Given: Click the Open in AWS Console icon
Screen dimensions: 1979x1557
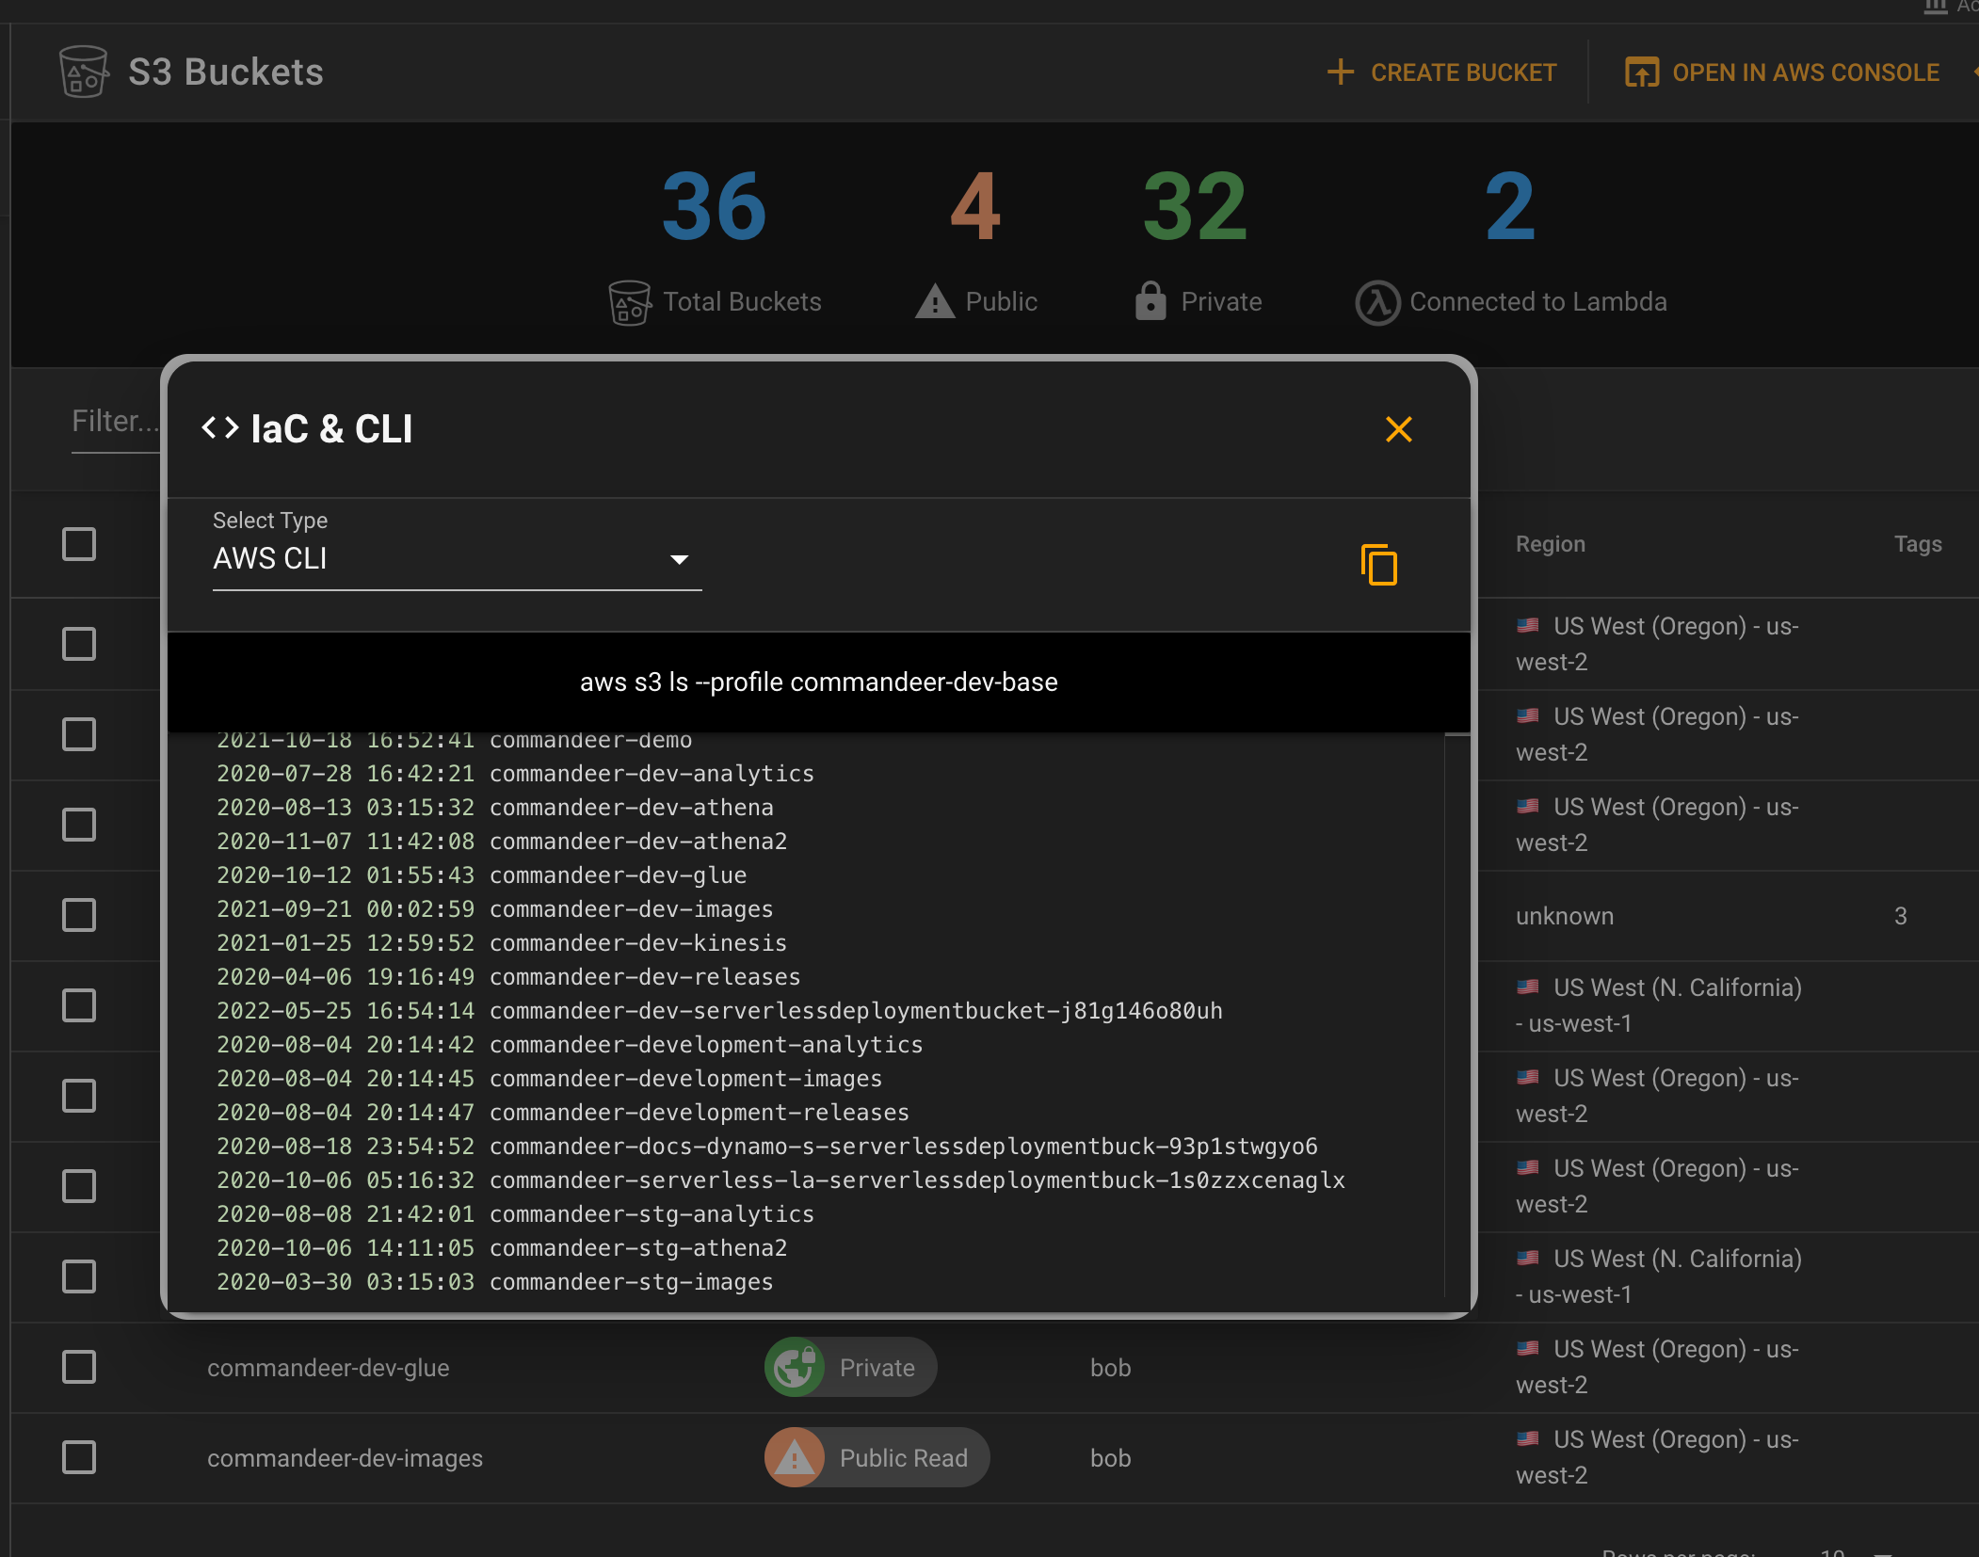Looking at the screenshot, I should click(x=1641, y=72).
